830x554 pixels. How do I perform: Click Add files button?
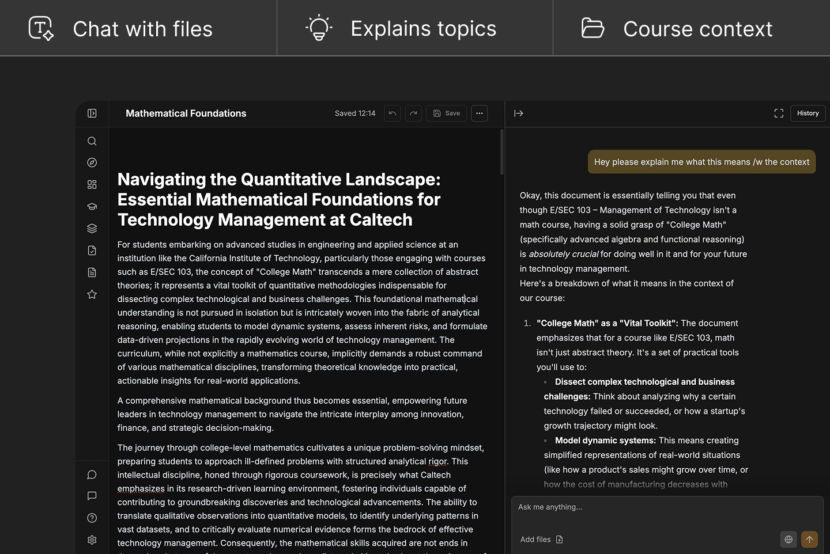[541, 540]
